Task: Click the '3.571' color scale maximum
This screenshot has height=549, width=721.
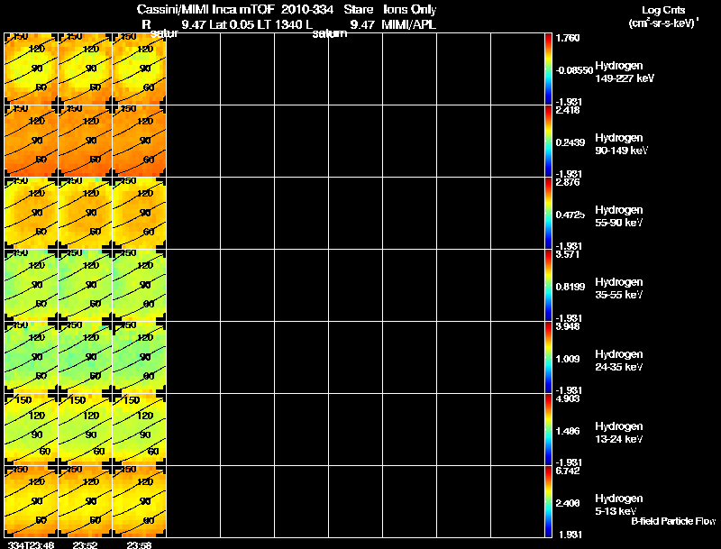Action: pyautogui.click(x=568, y=254)
